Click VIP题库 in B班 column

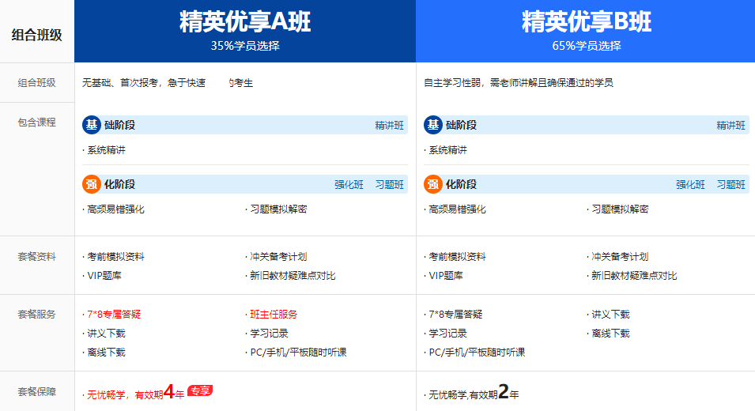pos(445,276)
